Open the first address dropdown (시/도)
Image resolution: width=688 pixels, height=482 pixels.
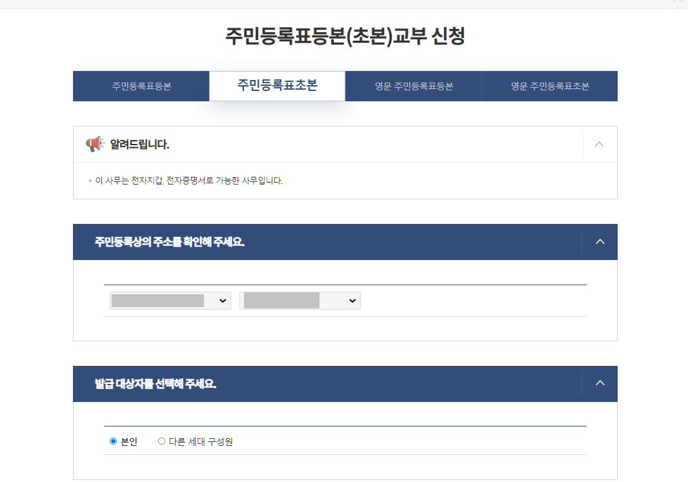170,301
